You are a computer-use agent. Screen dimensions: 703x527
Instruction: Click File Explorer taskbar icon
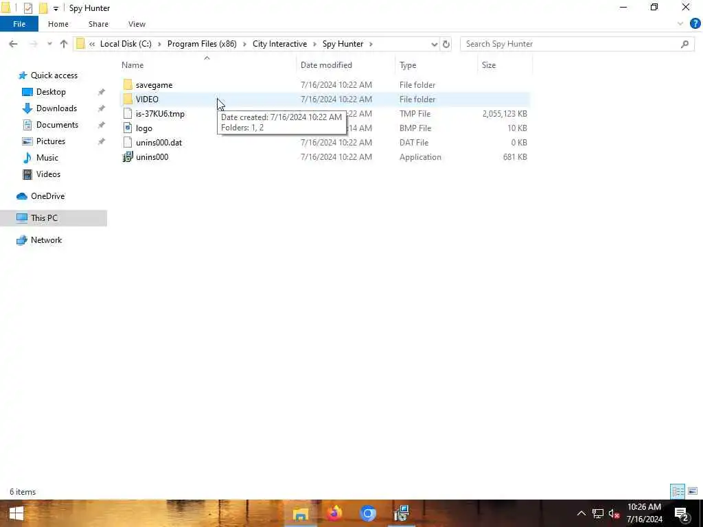[x=301, y=513]
